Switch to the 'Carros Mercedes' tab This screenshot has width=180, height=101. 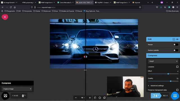point(65,3)
